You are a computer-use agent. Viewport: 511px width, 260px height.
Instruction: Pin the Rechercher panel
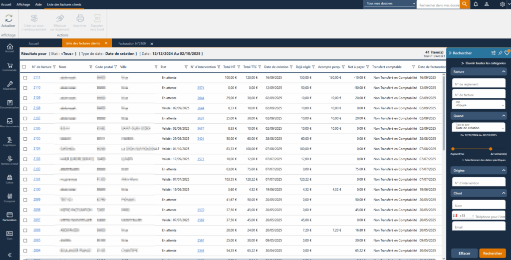click(x=500, y=52)
